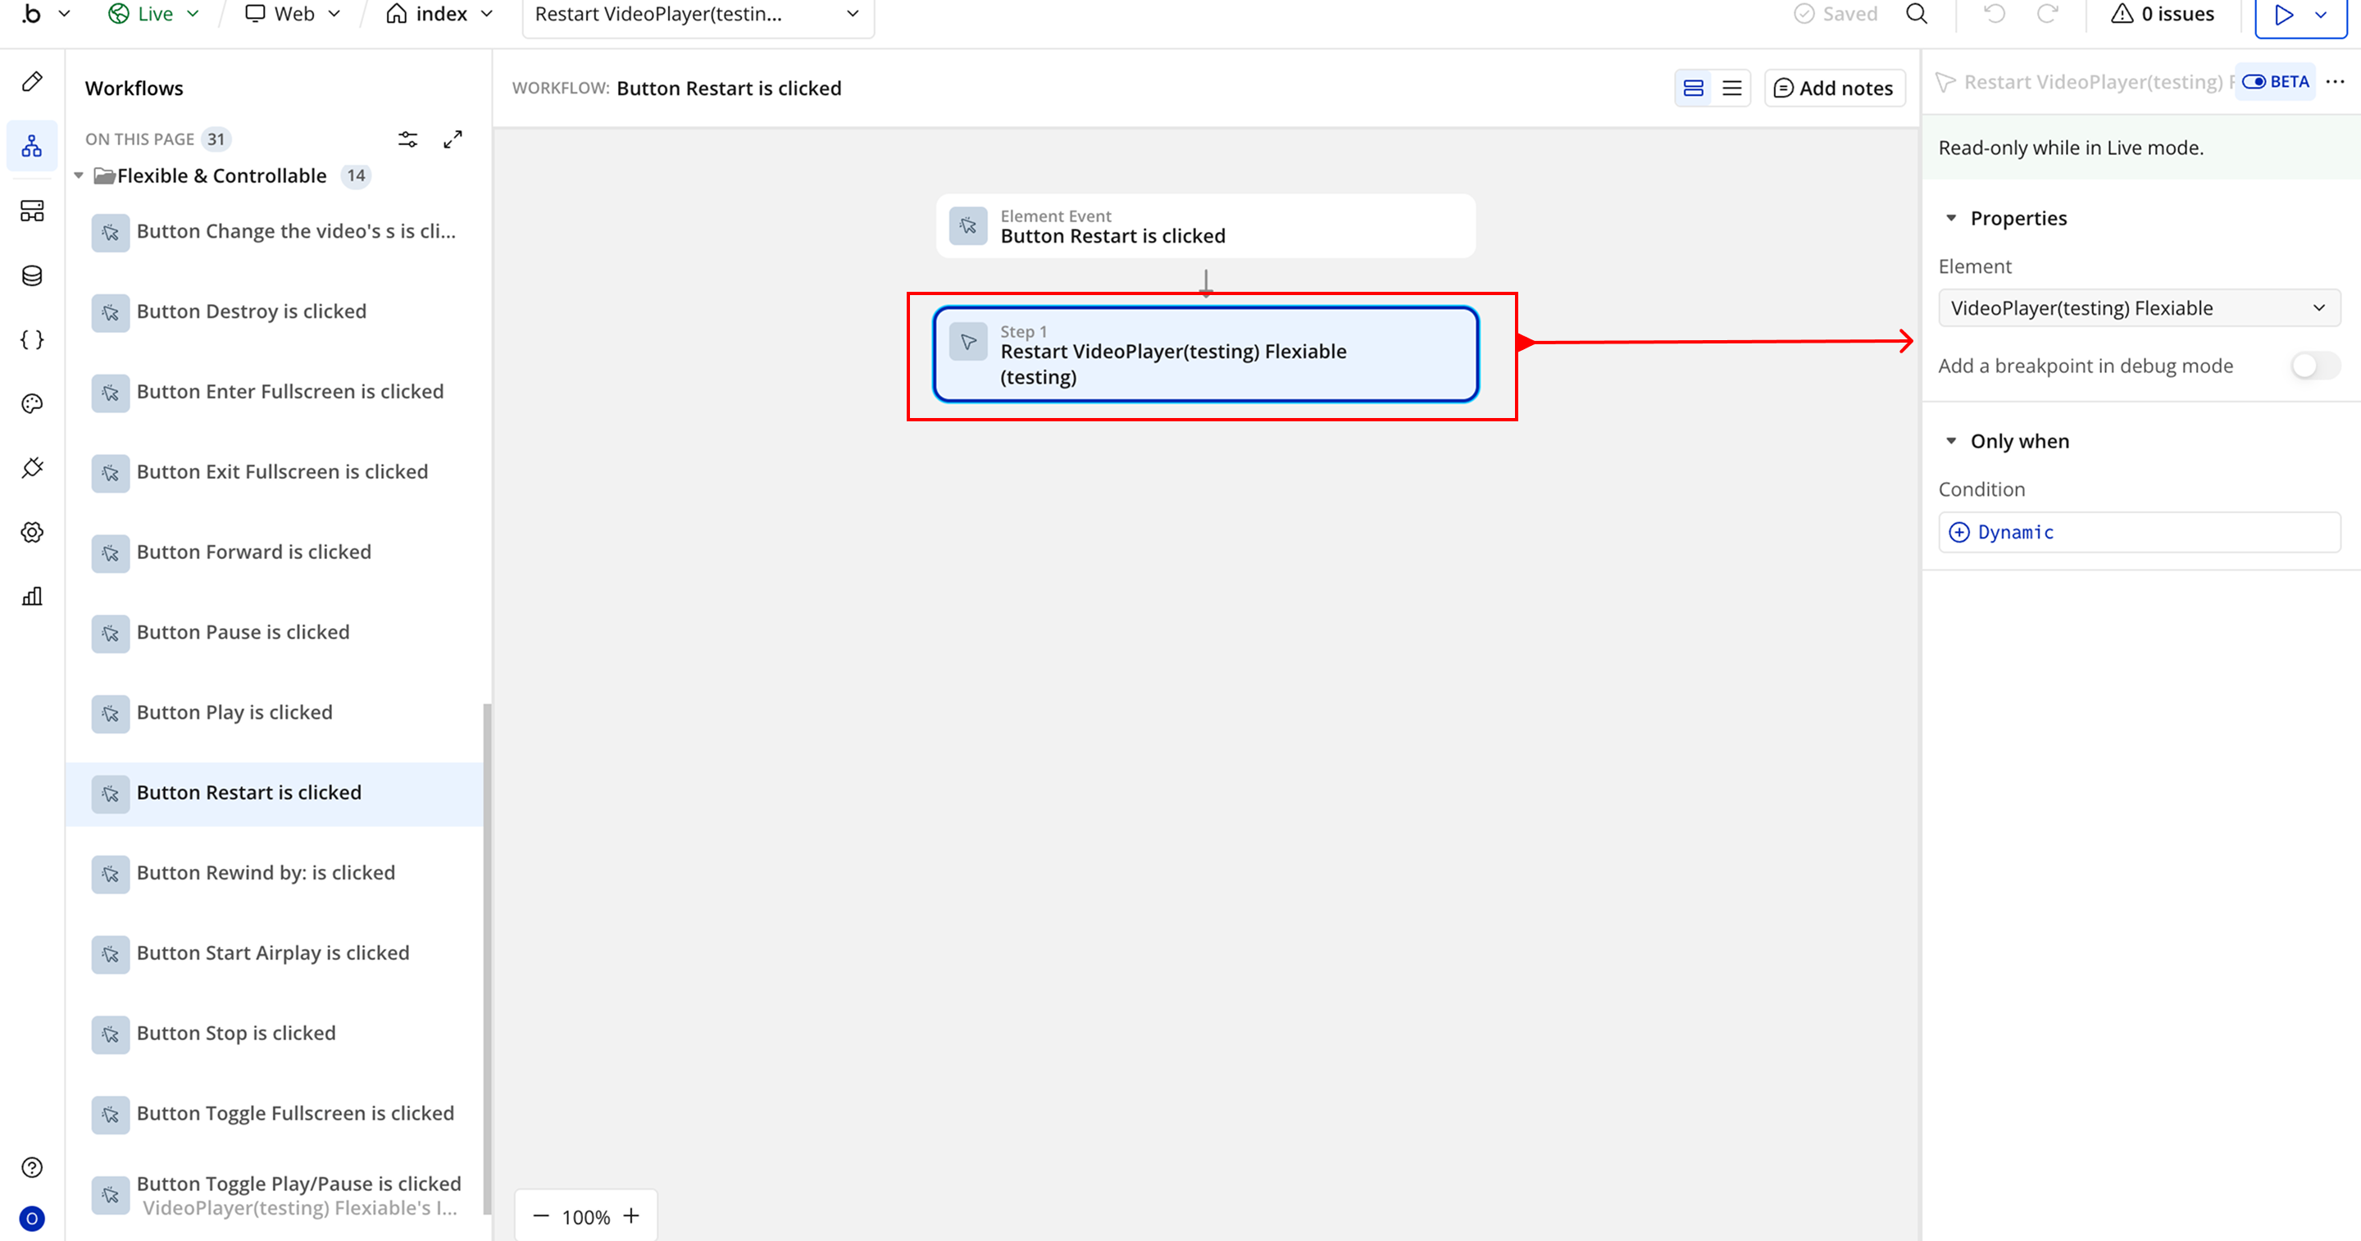Collapse the Flexible & Controllable folder
Image resolution: width=2361 pixels, height=1241 pixels.
[x=79, y=175]
